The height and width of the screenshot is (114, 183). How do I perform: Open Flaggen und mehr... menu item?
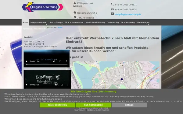pos(39,22)
